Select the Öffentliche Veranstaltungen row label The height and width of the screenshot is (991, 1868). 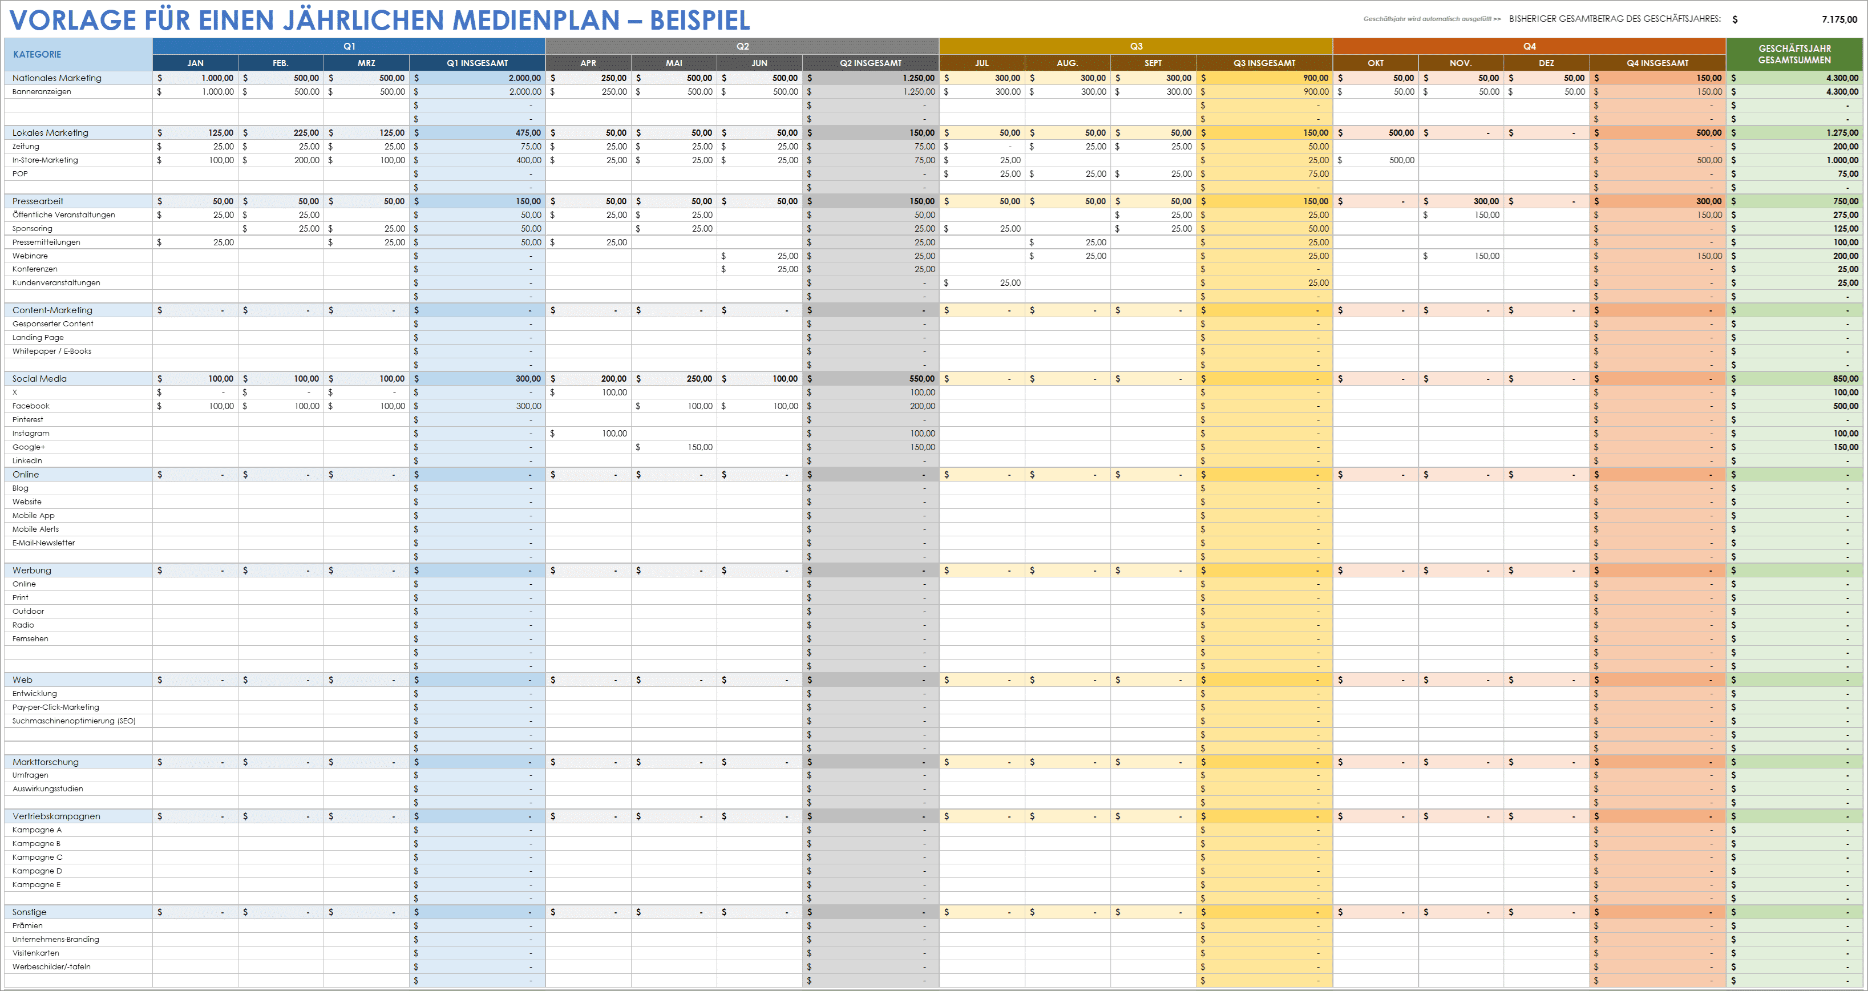[x=63, y=215]
